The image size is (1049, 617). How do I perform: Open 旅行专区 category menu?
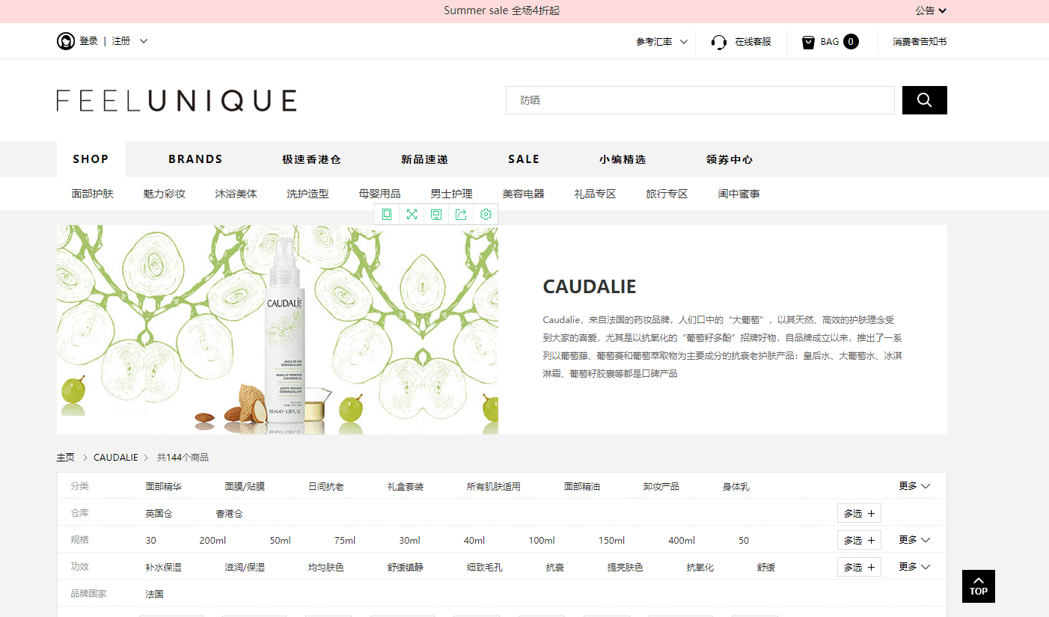pos(667,194)
